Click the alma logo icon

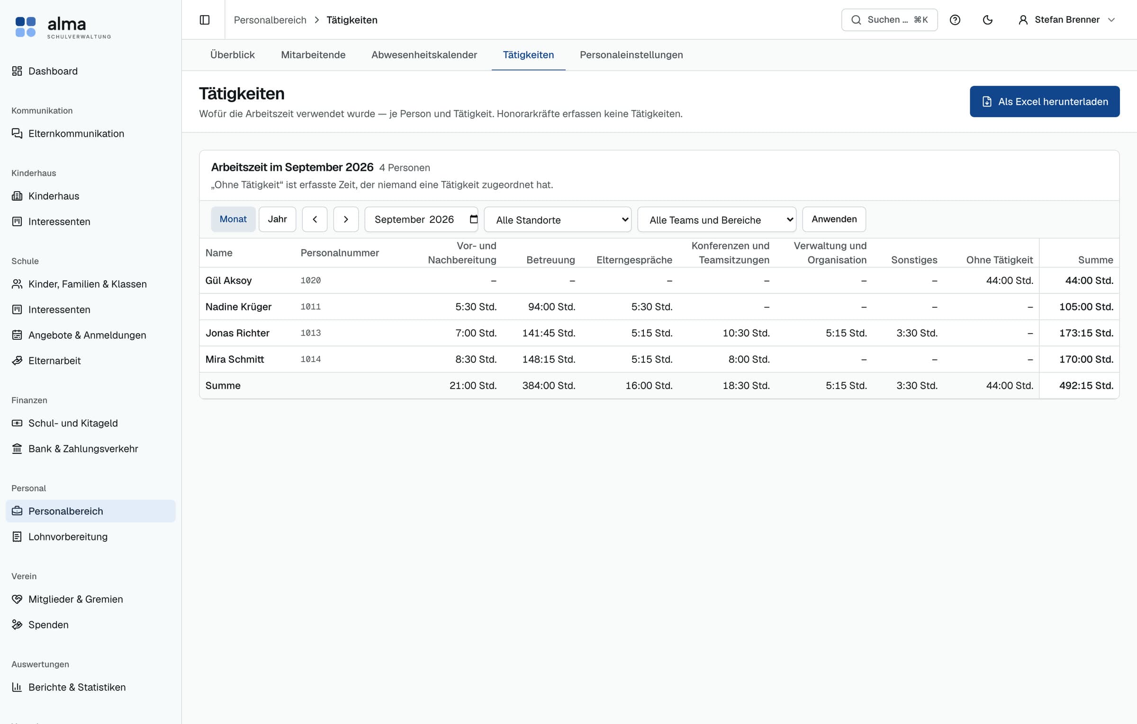coord(26,26)
